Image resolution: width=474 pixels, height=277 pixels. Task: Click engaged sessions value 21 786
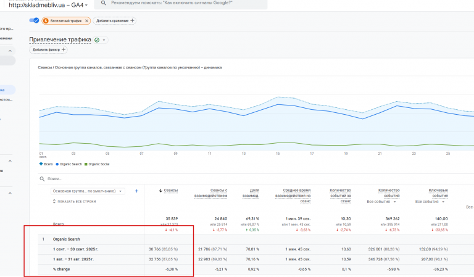tap(204, 249)
